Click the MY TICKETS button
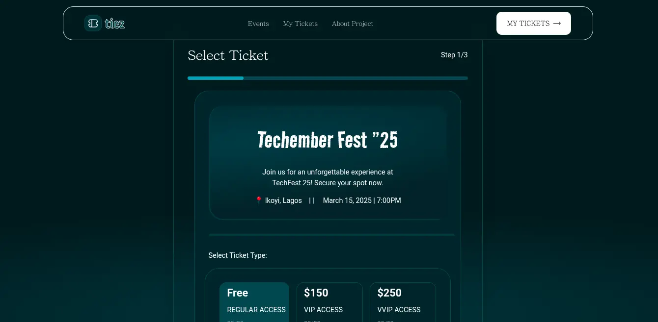This screenshot has width=658, height=322. point(534,23)
